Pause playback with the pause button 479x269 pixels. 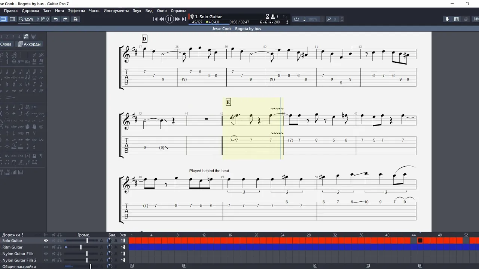click(170, 19)
